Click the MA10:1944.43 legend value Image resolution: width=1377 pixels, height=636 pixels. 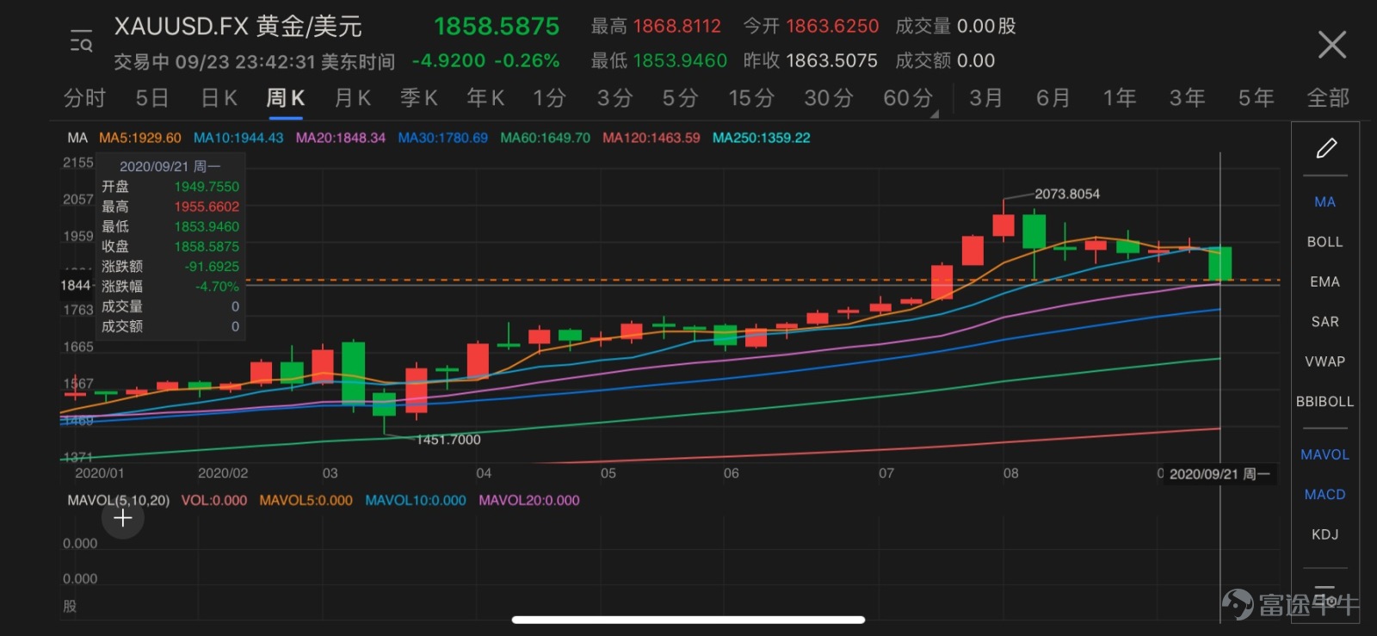[x=238, y=138]
